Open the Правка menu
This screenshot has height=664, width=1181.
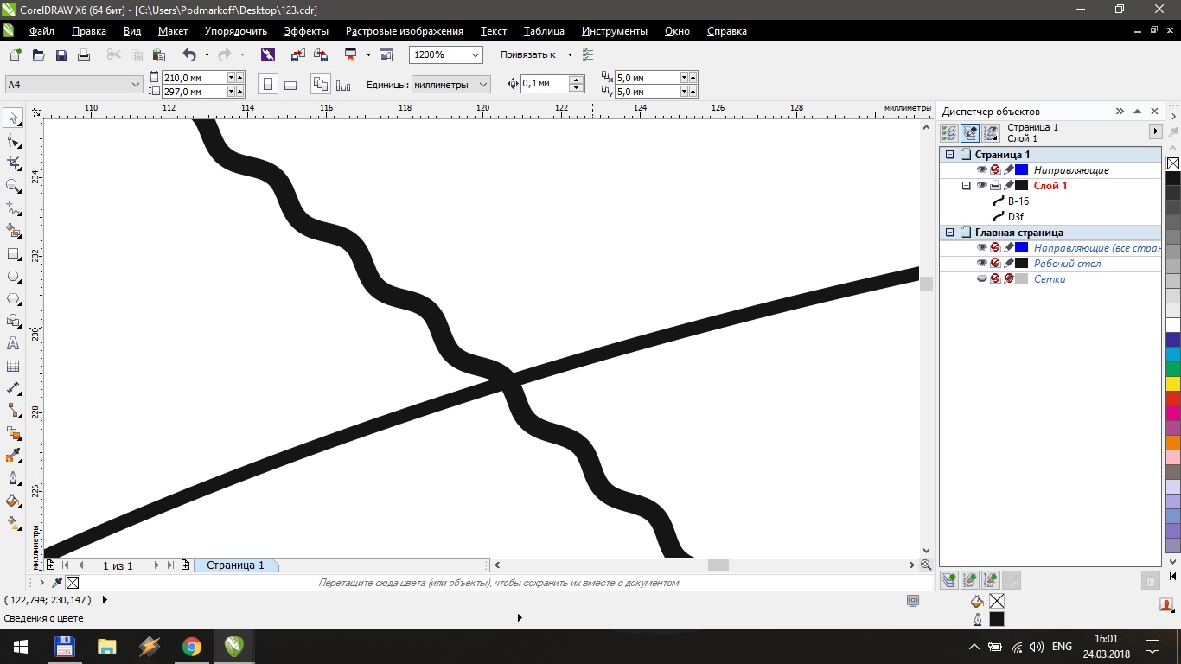pos(89,31)
